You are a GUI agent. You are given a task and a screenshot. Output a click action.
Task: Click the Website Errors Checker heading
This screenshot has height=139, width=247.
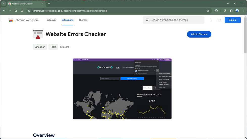[x=76, y=34]
